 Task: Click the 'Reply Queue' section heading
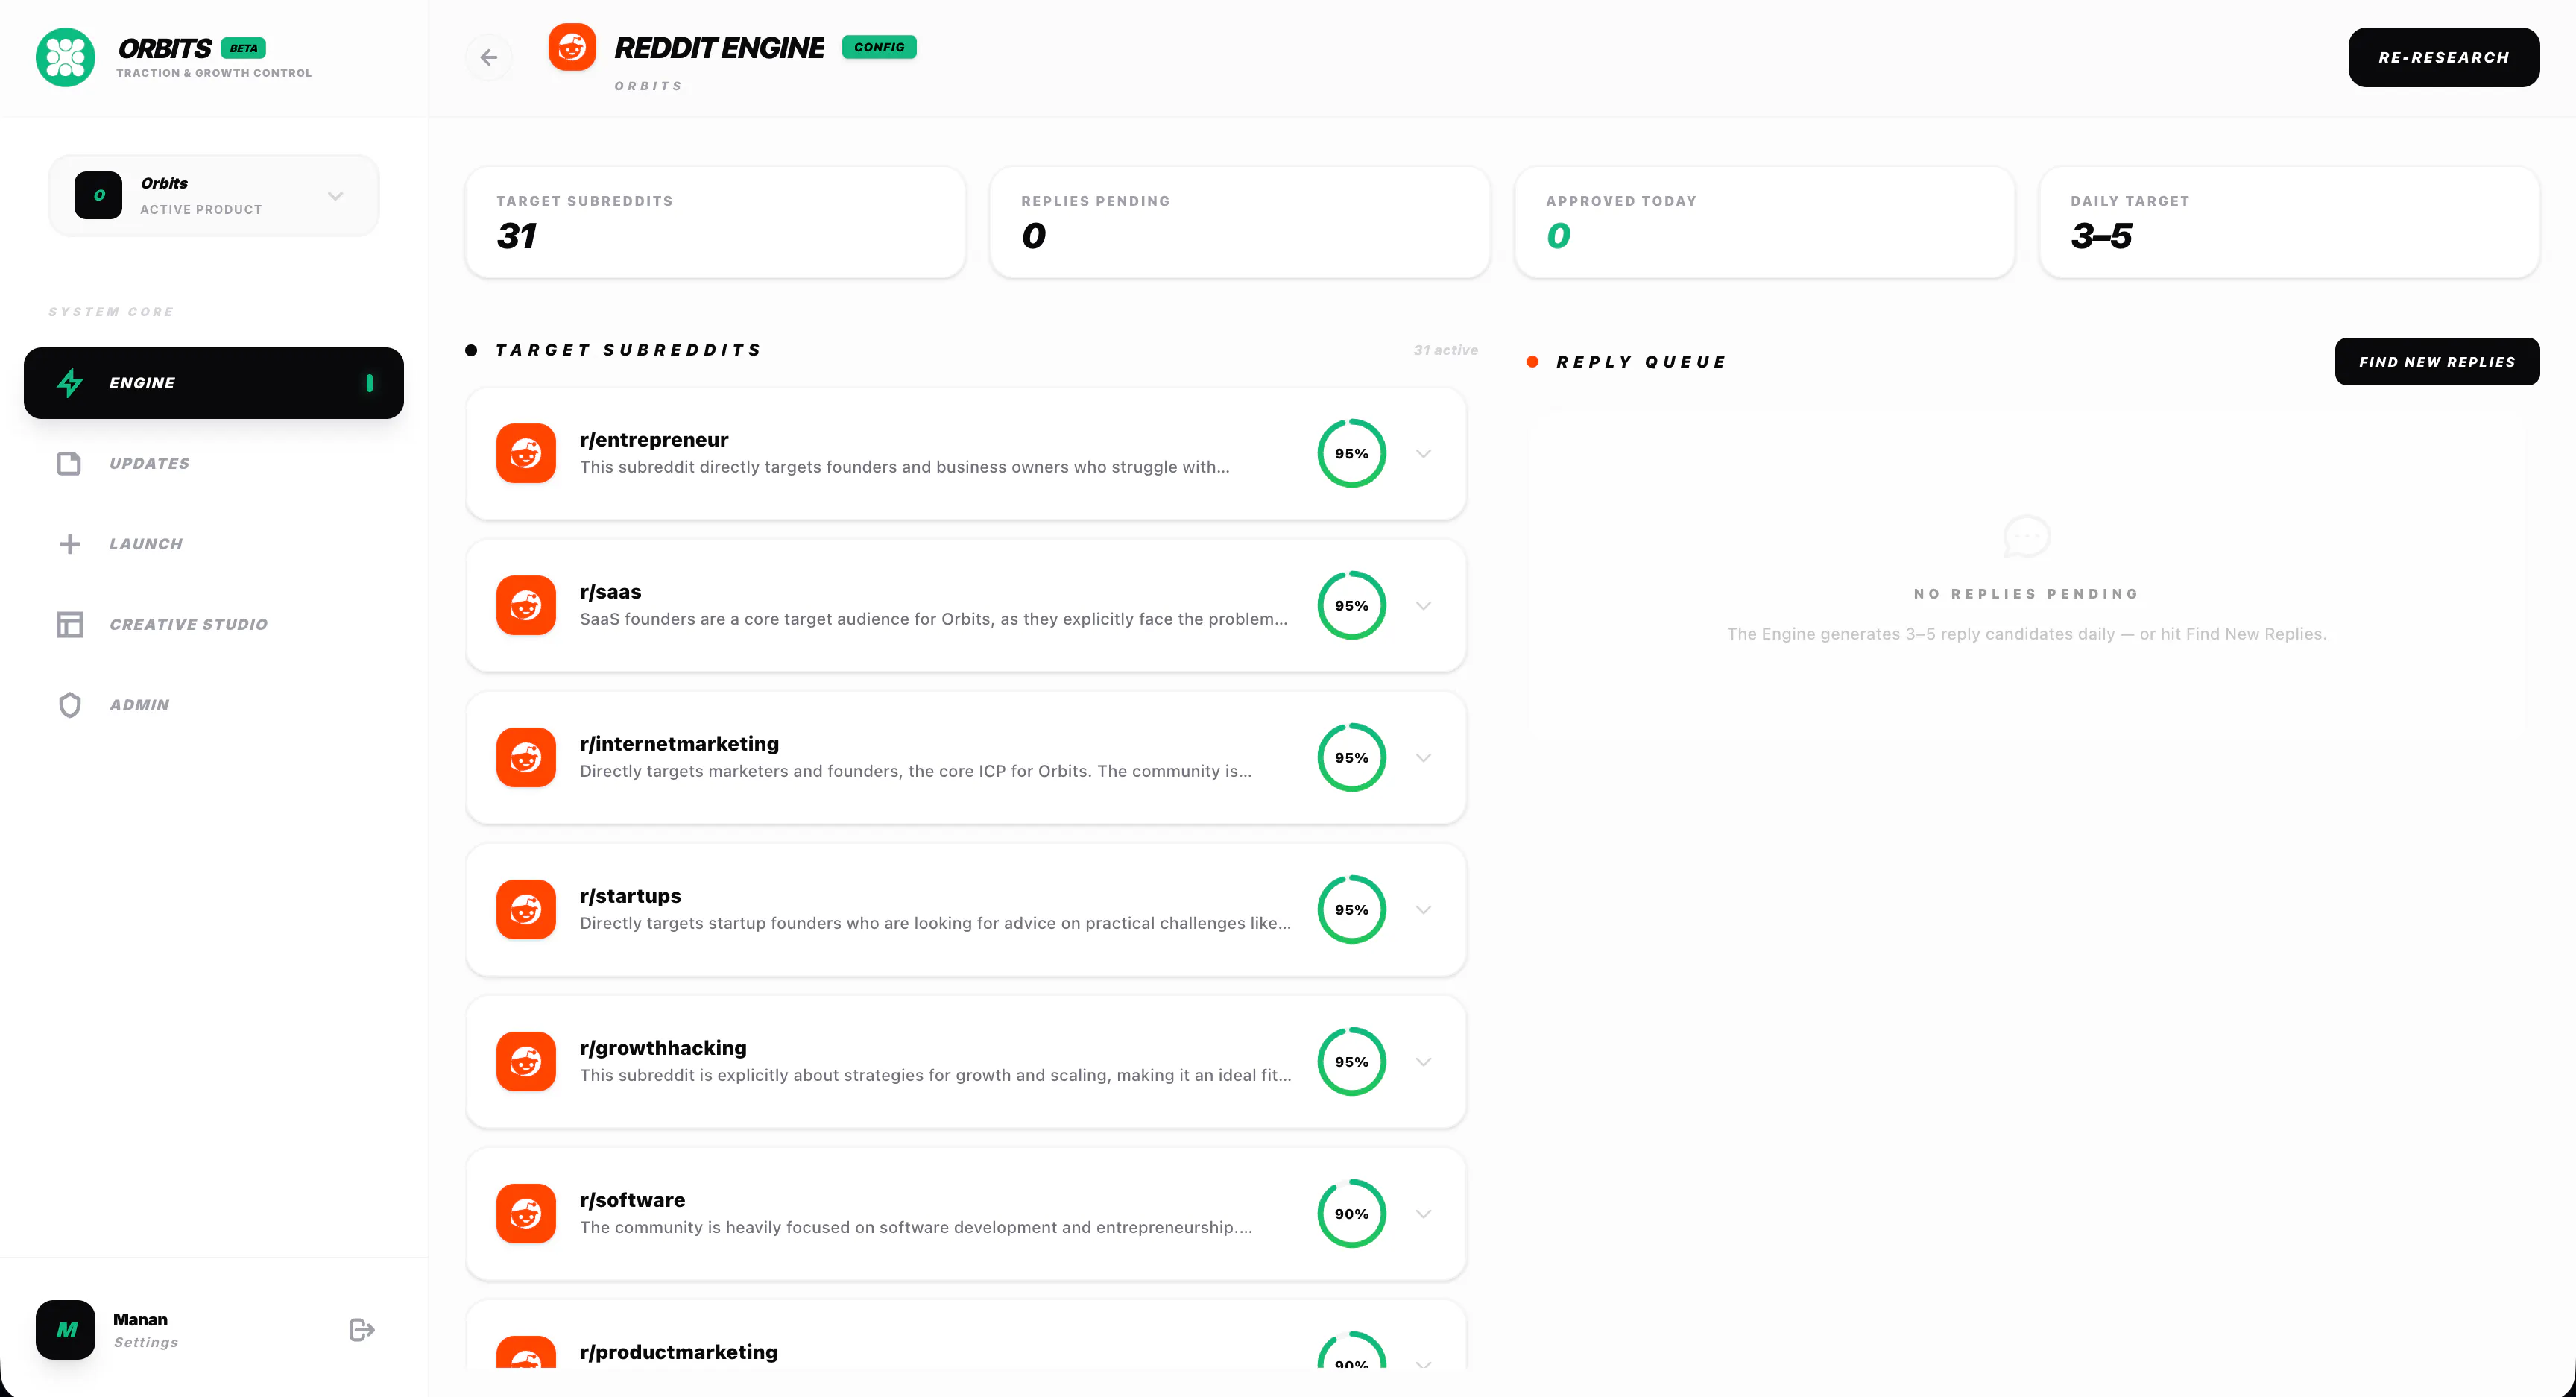pyautogui.click(x=1641, y=362)
